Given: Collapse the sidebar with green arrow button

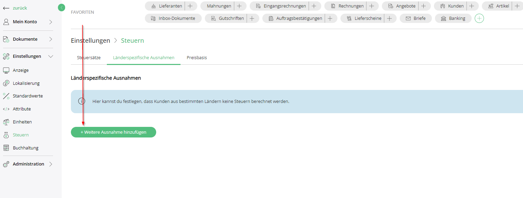Looking at the screenshot, I should tap(61, 8).
